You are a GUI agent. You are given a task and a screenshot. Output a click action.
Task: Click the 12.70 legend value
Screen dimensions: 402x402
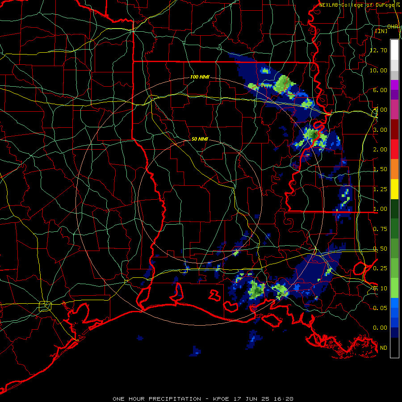point(379,50)
